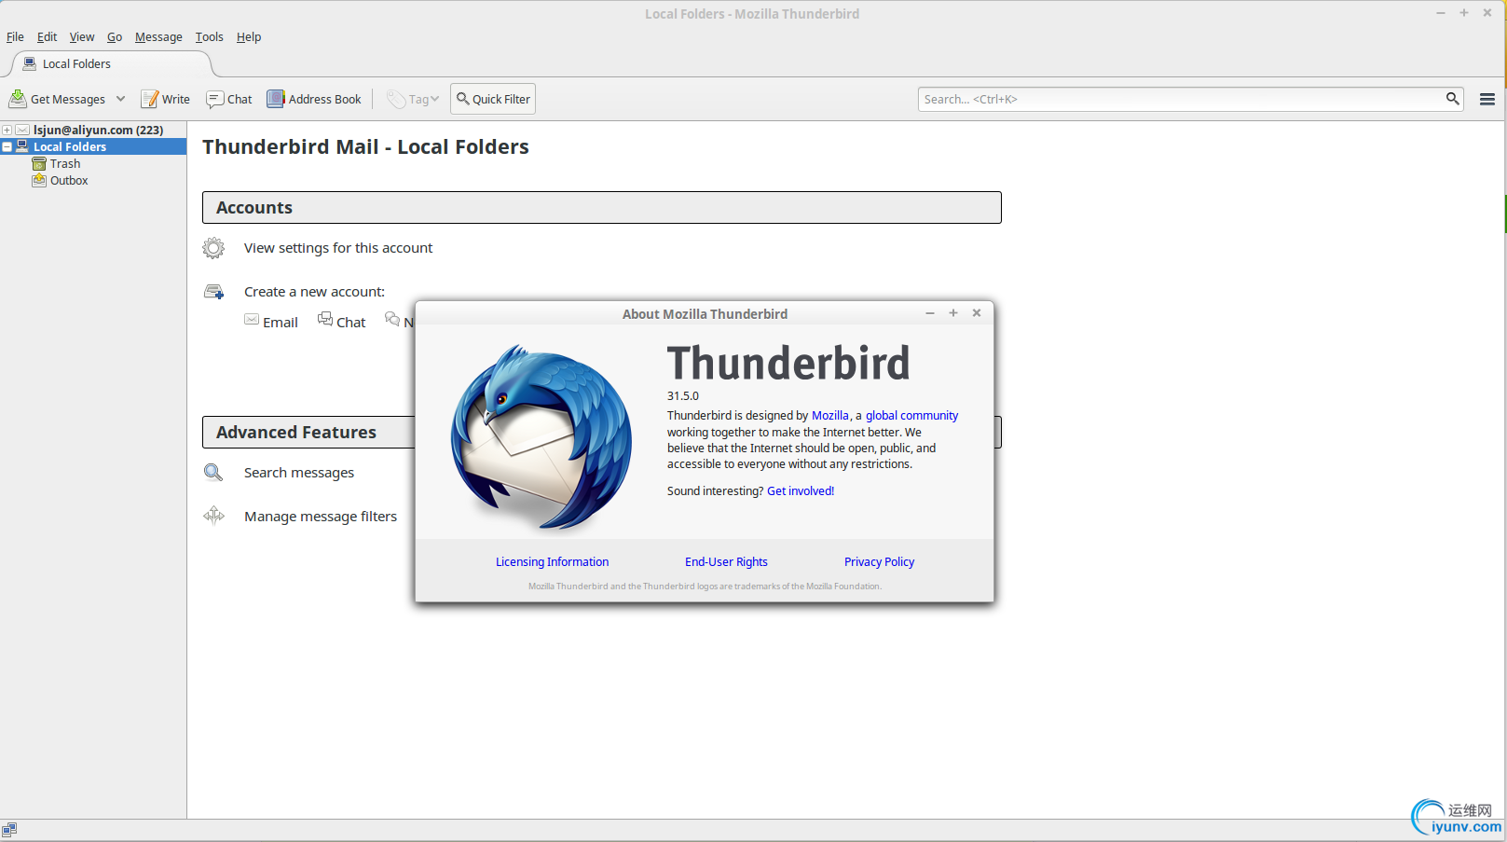Select the lsjun@aliyun.com account
Viewport: 1507px width, 842px height.
coord(98,131)
